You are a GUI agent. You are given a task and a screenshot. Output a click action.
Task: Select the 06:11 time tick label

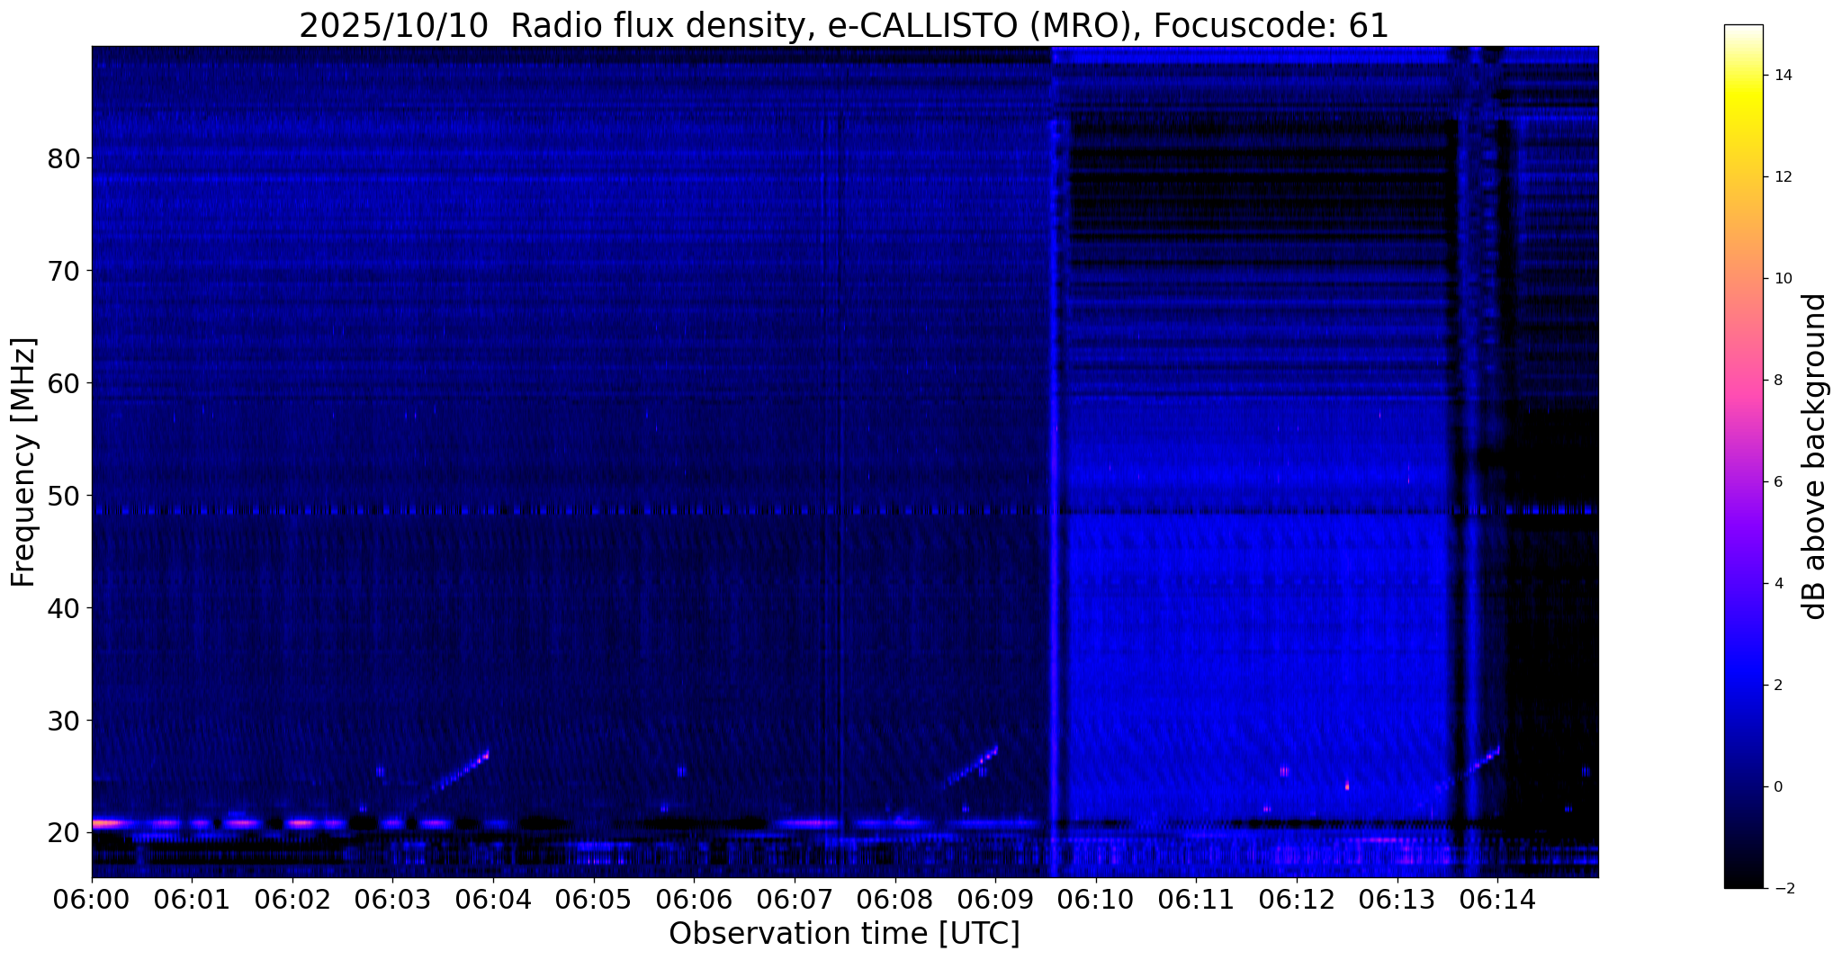point(1196,900)
